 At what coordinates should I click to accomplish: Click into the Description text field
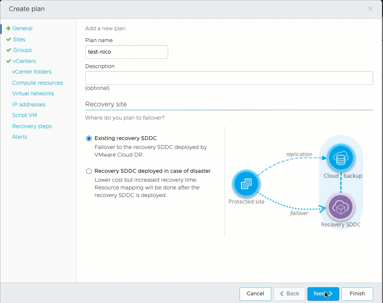tap(229, 78)
